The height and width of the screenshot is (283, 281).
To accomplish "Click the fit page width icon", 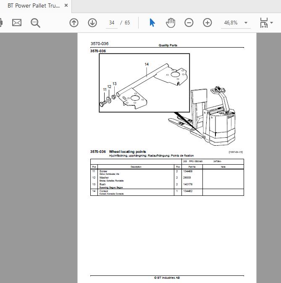I will click(x=264, y=23).
